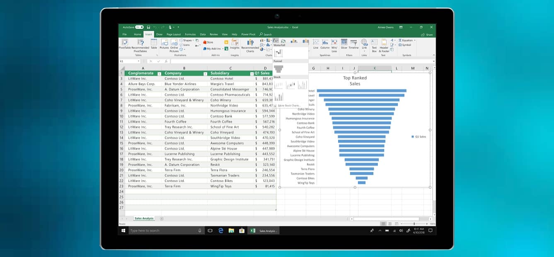Select cell containing Allure Bays Corp.

click(143, 84)
